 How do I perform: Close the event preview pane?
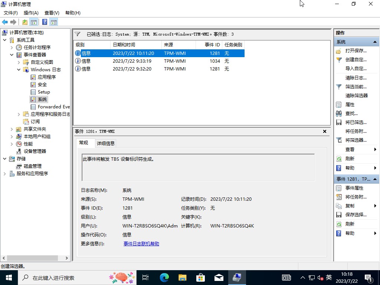pos(324,131)
